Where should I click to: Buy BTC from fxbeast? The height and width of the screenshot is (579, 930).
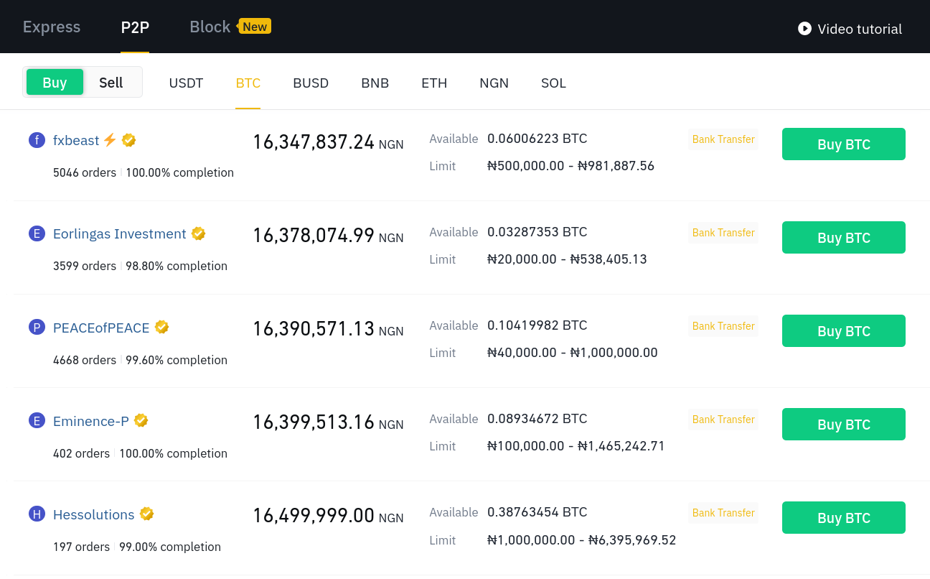coord(844,144)
